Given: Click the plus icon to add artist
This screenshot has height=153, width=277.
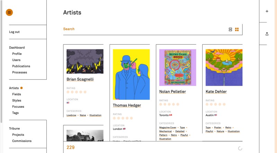Looking at the screenshot, I should pos(267,11).
